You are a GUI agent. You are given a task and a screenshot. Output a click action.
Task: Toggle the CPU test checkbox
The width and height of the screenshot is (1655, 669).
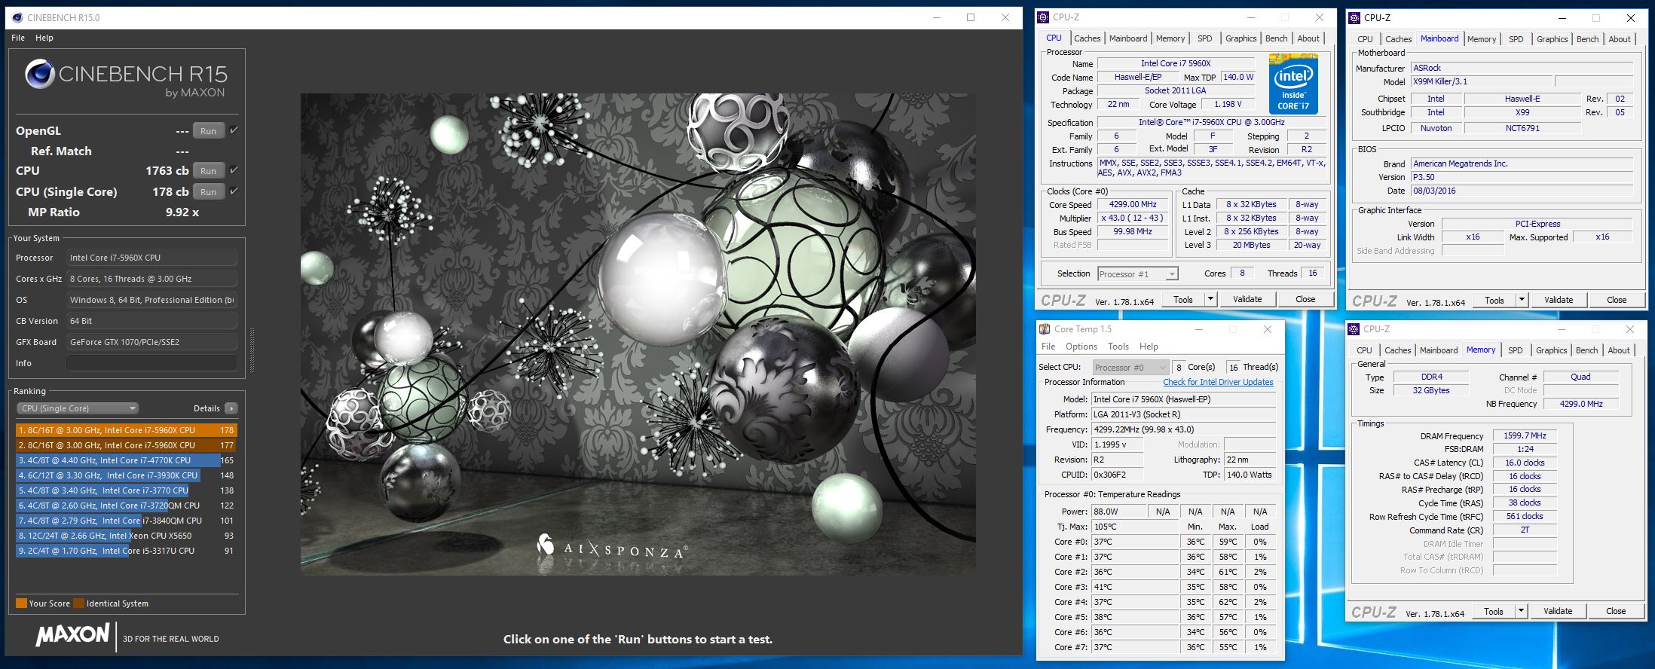(x=234, y=170)
